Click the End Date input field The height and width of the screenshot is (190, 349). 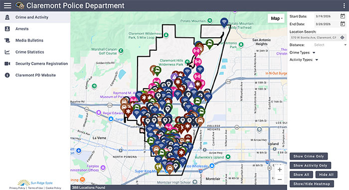point(327,24)
